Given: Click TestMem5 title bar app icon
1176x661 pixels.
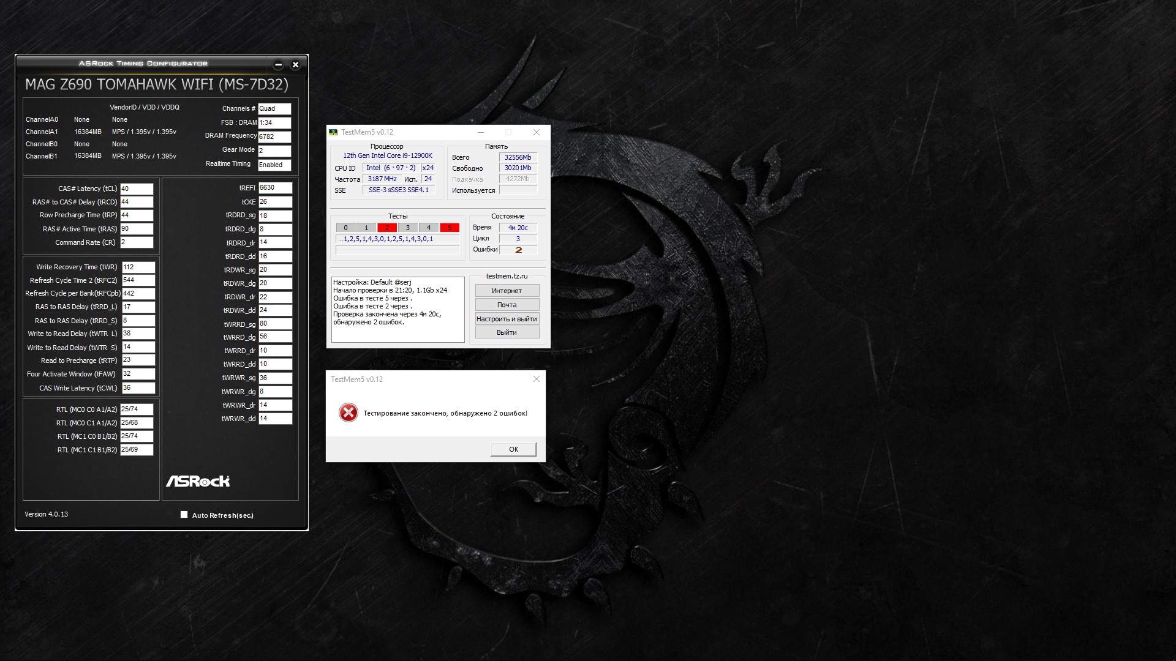Looking at the screenshot, I should click(333, 132).
